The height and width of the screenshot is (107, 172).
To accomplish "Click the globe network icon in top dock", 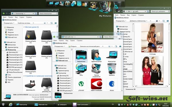I will (x=74, y=3).
